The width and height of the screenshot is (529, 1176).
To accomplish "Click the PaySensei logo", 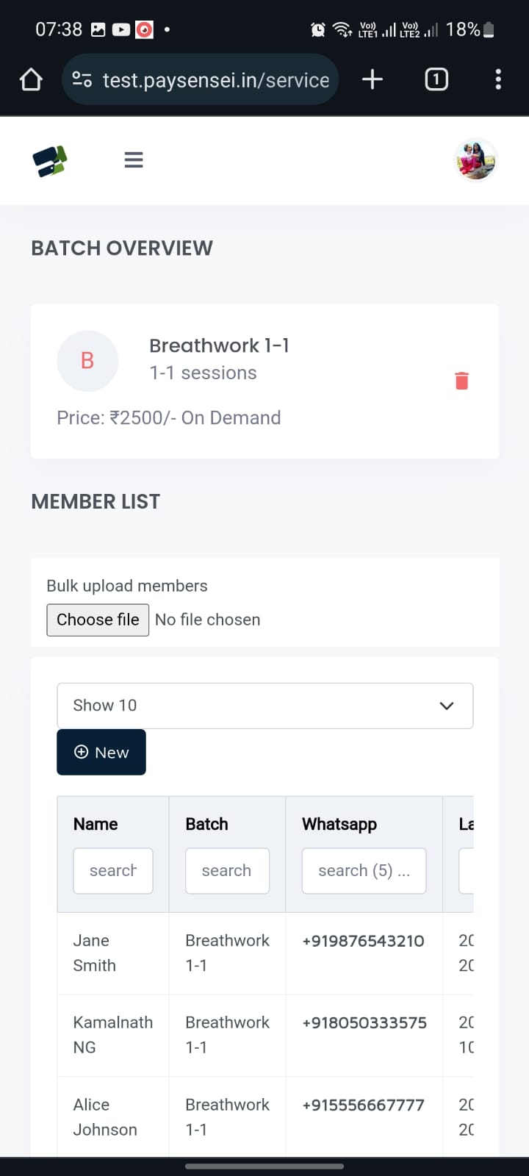I will coord(50,160).
